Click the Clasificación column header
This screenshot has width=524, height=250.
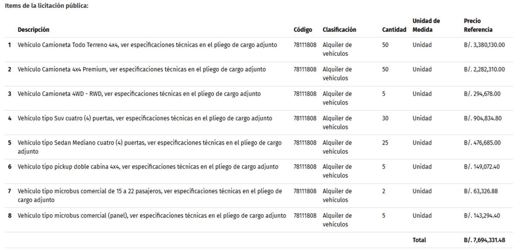click(339, 30)
